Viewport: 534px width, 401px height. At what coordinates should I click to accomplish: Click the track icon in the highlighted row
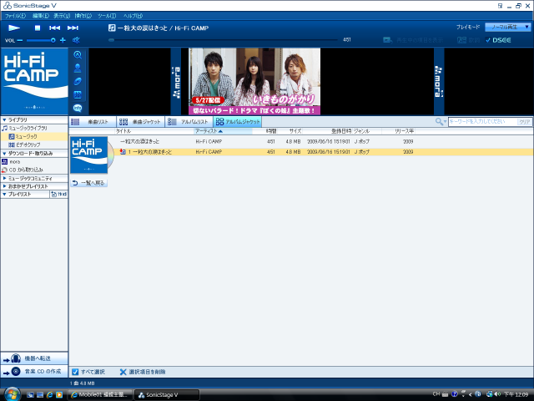coord(123,152)
